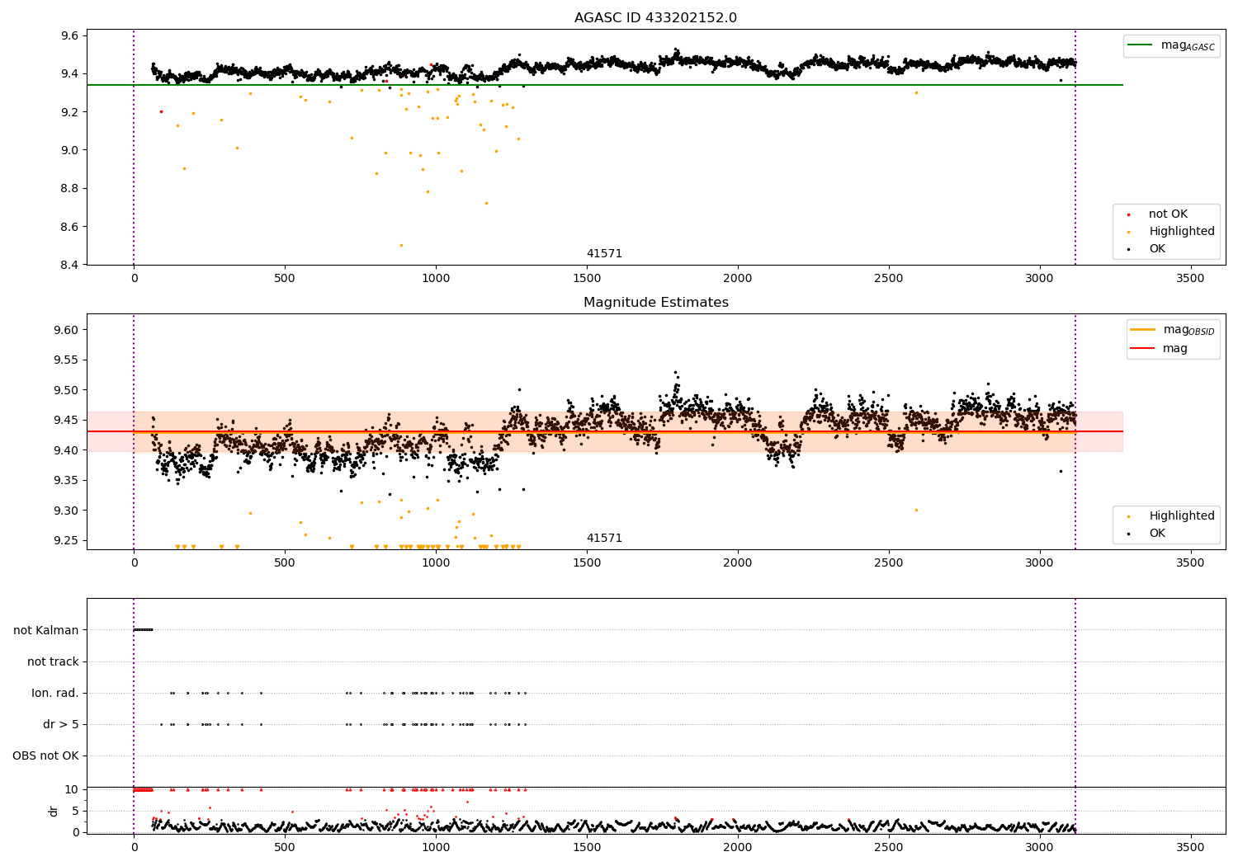The height and width of the screenshot is (866, 1238).
Task: Click the 41571 label in top plot
Action: (604, 254)
